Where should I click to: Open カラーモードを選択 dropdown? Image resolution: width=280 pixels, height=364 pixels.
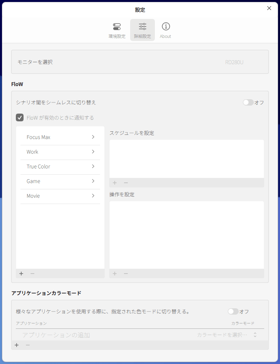click(227, 335)
